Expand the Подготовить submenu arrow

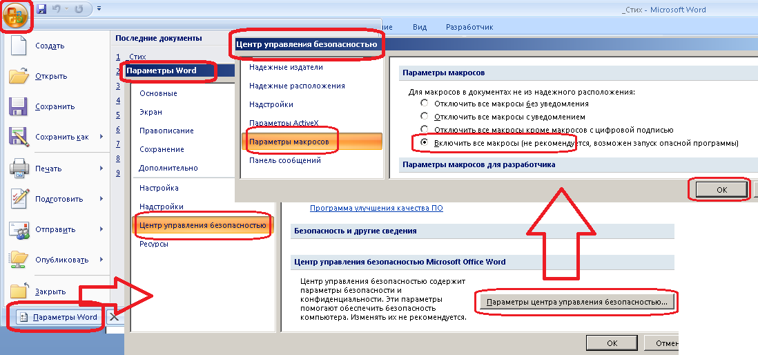tap(101, 199)
